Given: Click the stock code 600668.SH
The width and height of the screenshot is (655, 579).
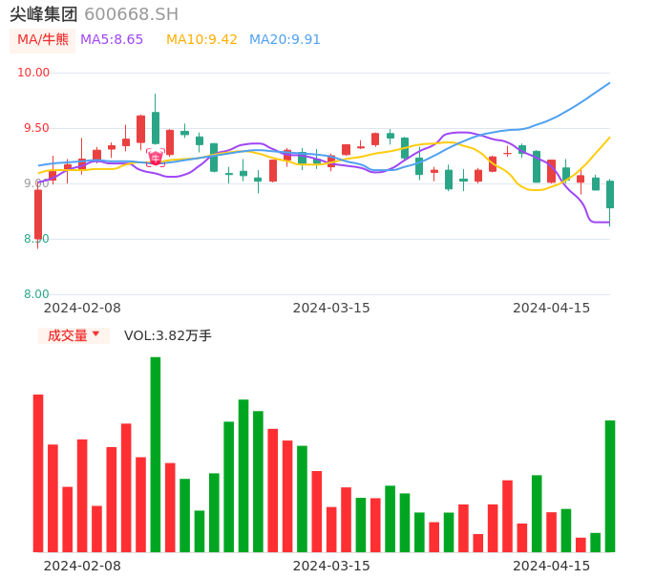Looking at the screenshot, I should (131, 14).
